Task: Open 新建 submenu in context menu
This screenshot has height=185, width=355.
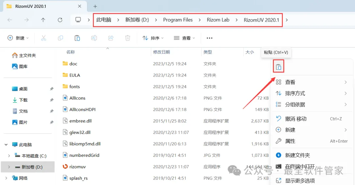Action: pyautogui.click(x=312, y=130)
